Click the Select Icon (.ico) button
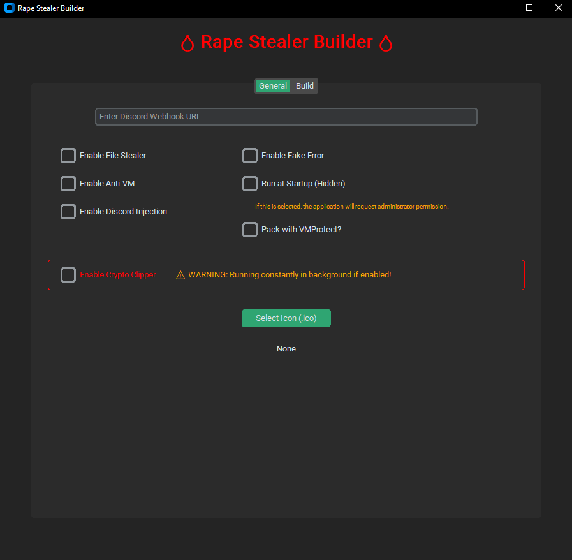 286,318
